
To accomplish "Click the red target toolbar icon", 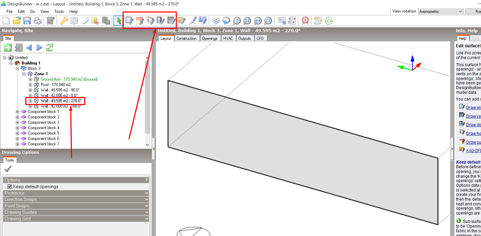I will [305, 20].
